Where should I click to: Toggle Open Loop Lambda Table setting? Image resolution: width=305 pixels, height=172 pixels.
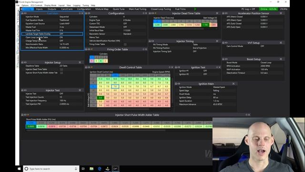coord(61,37)
